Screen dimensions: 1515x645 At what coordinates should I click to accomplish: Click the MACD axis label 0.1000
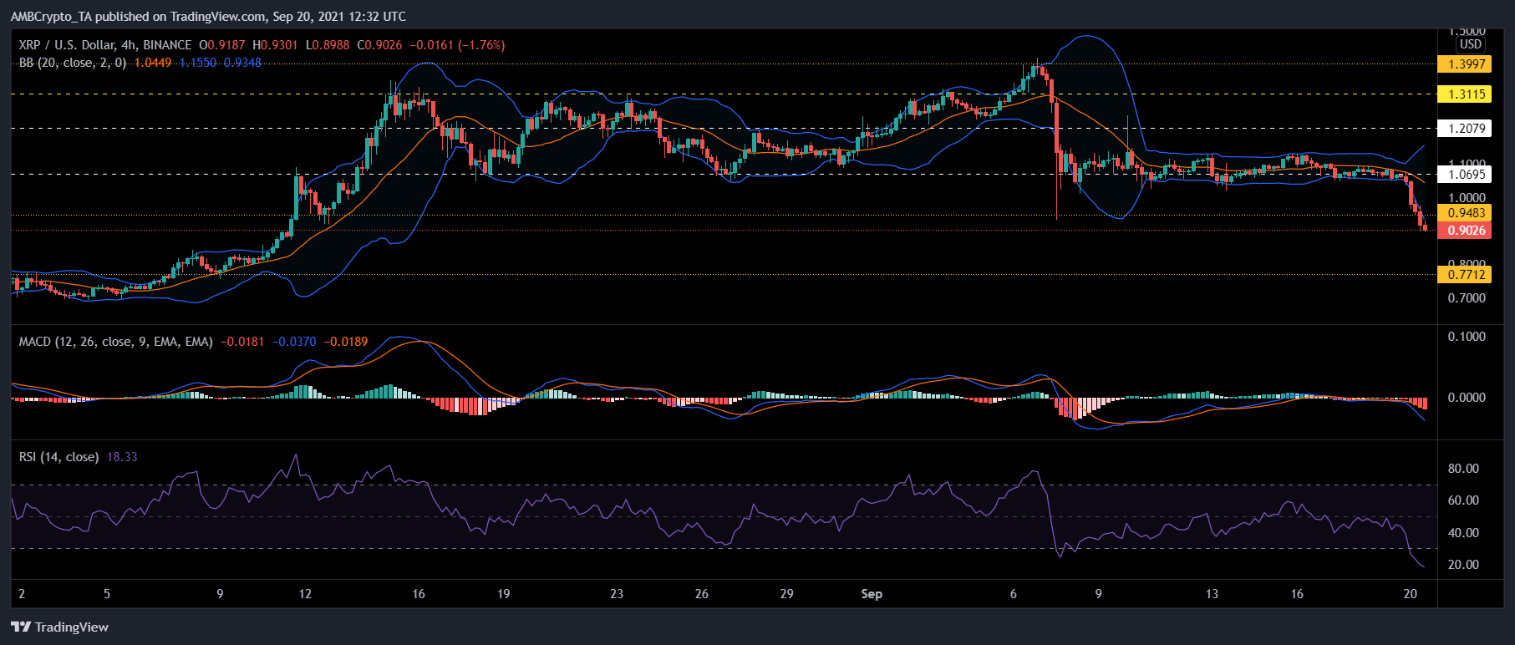click(x=1467, y=337)
